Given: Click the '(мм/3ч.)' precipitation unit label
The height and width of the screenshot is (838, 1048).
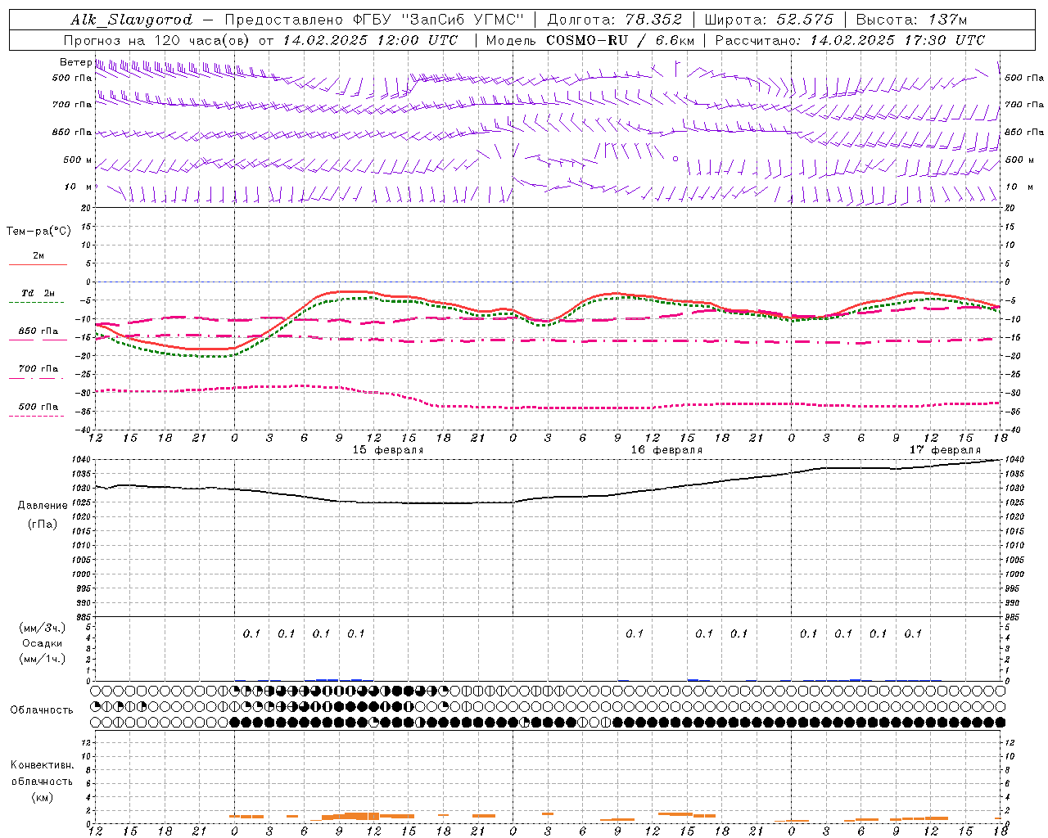Looking at the screenshot, I should [x=43, y=628].
